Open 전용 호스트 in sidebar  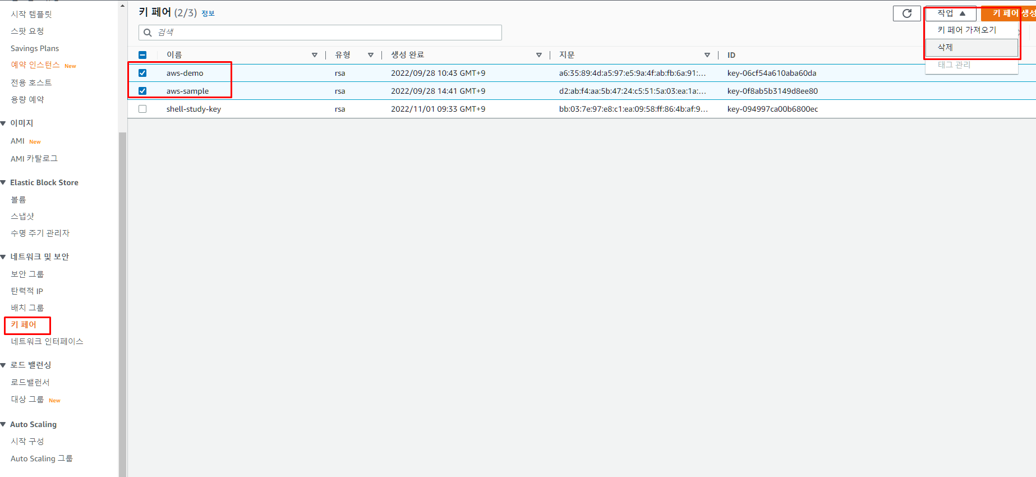click(31, 82)
